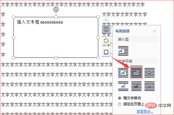Click the bottom-center resize handle
This screenshot has height=115, width=174.
[56, 57]
